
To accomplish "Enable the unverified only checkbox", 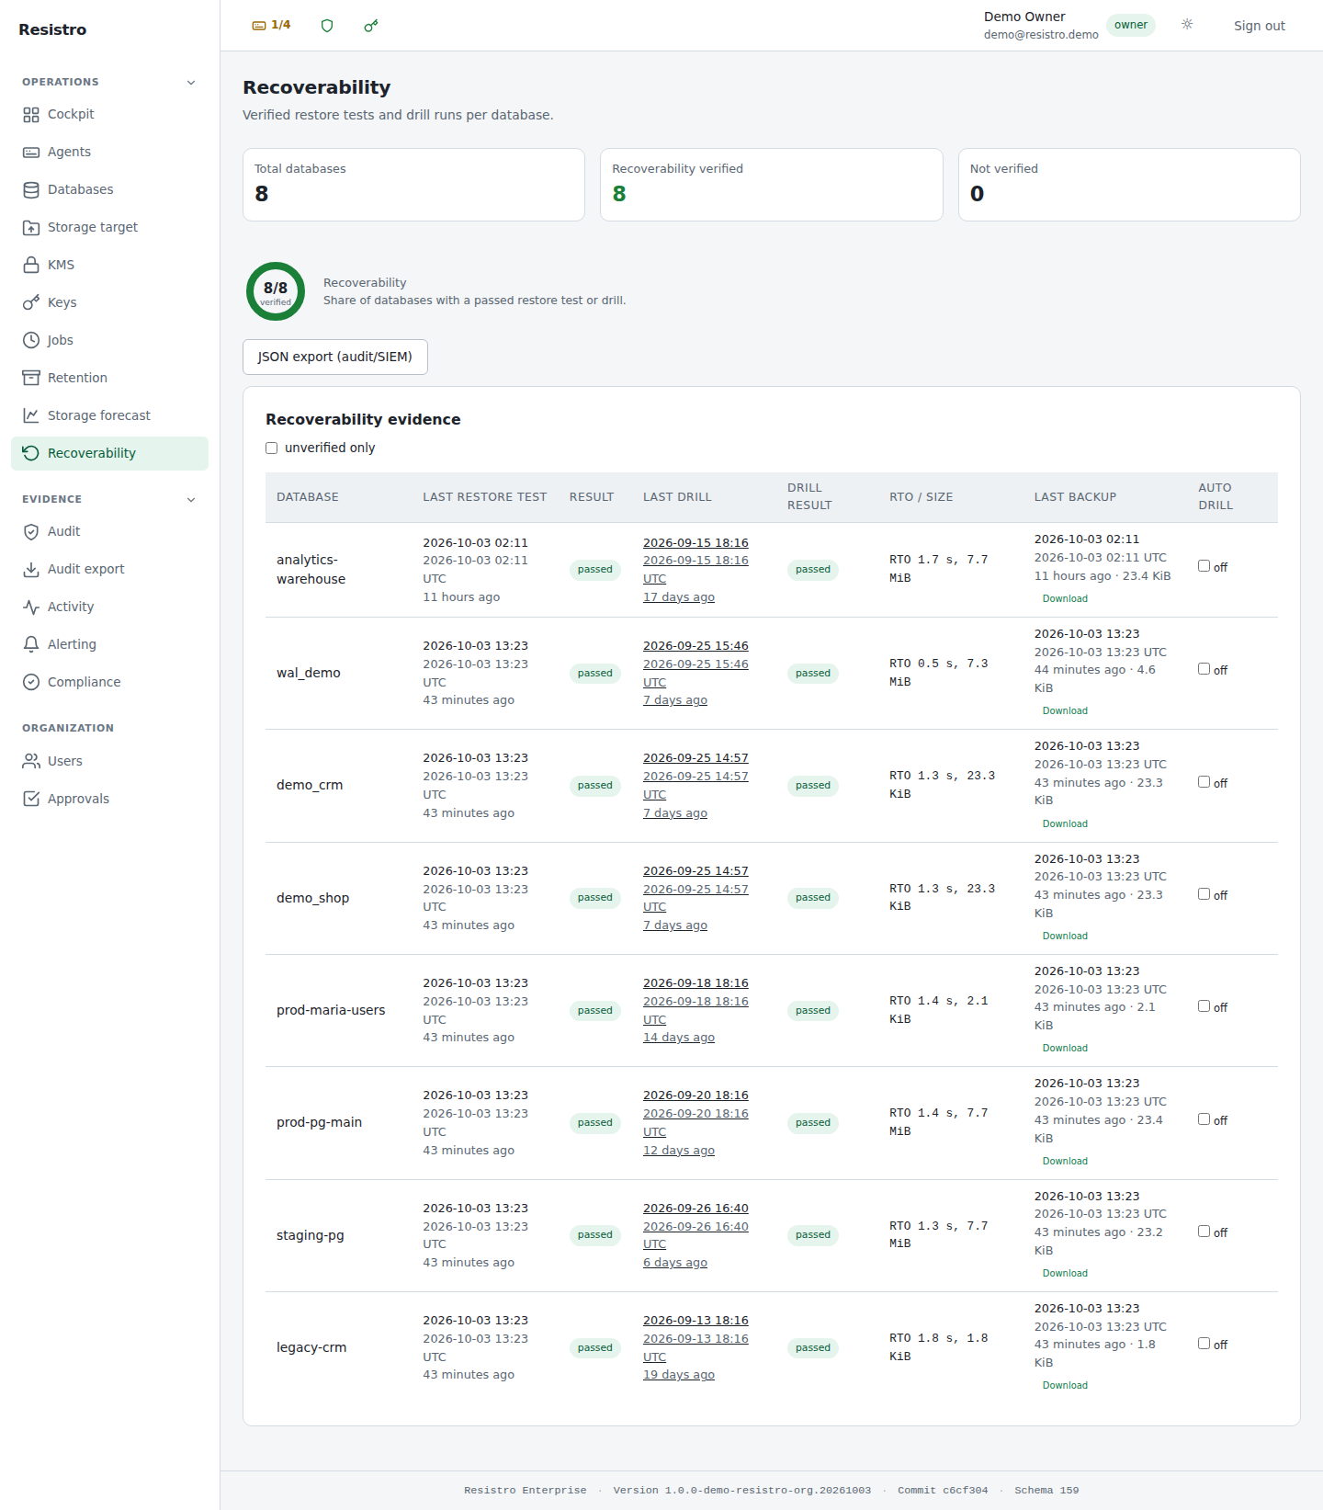I will (x=272, y=448).
